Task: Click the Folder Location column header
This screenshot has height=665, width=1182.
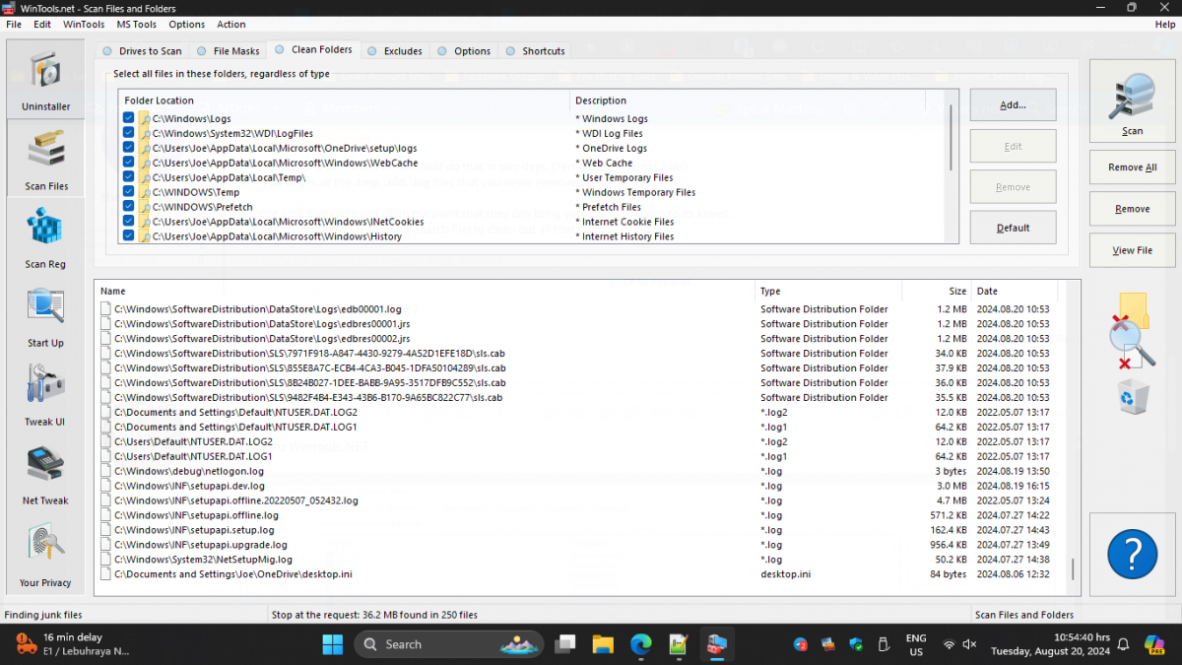Action: coord(344,100)
